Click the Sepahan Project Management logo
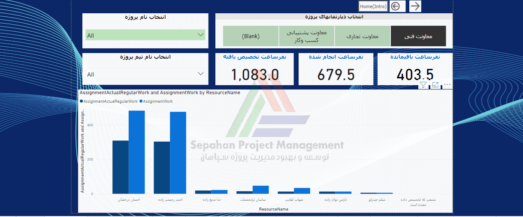The height and width of the screenshot is (217, 523). point(267,128)
